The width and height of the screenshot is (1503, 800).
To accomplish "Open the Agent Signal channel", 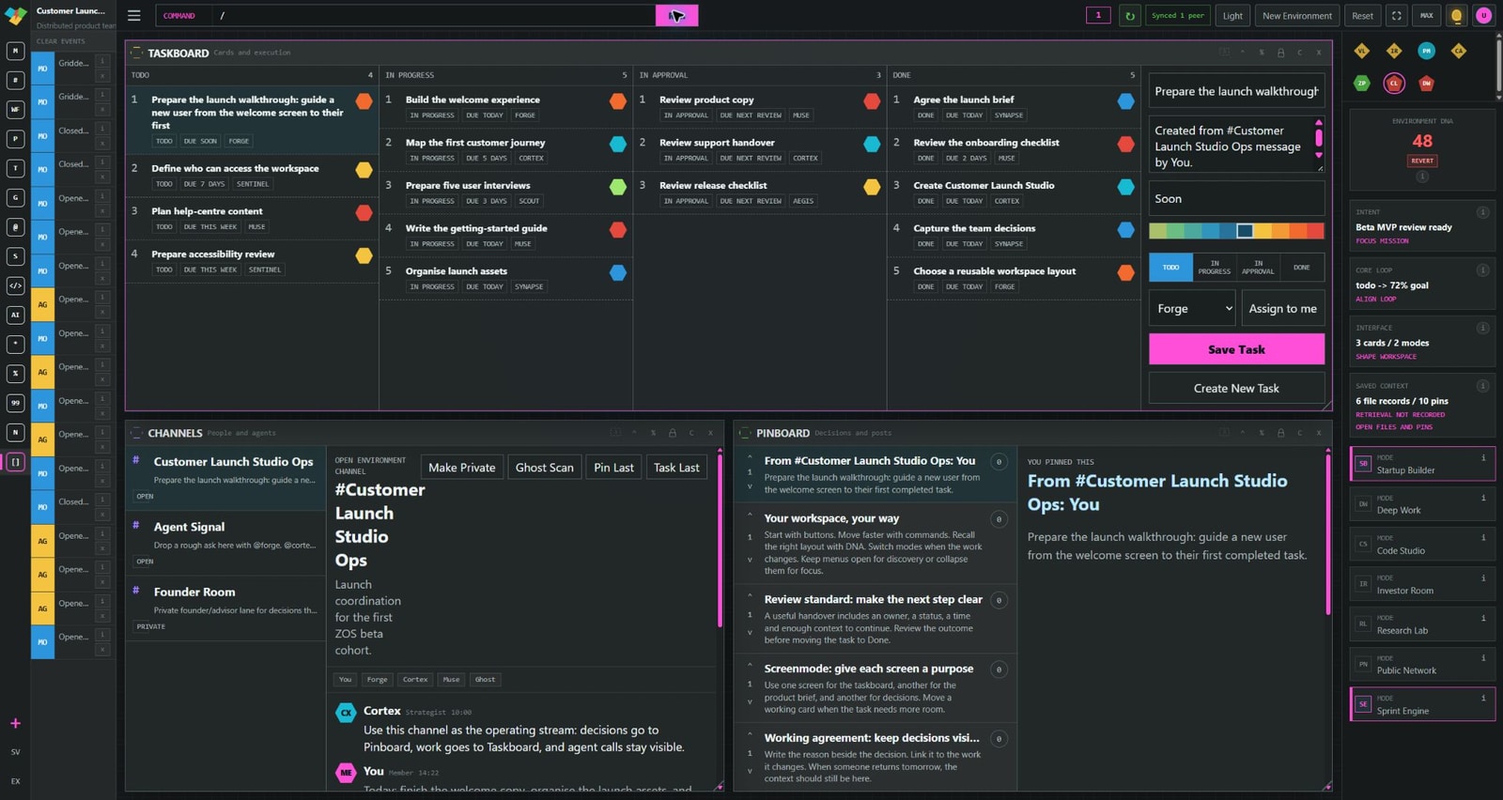I will click(x=225, y=543).
